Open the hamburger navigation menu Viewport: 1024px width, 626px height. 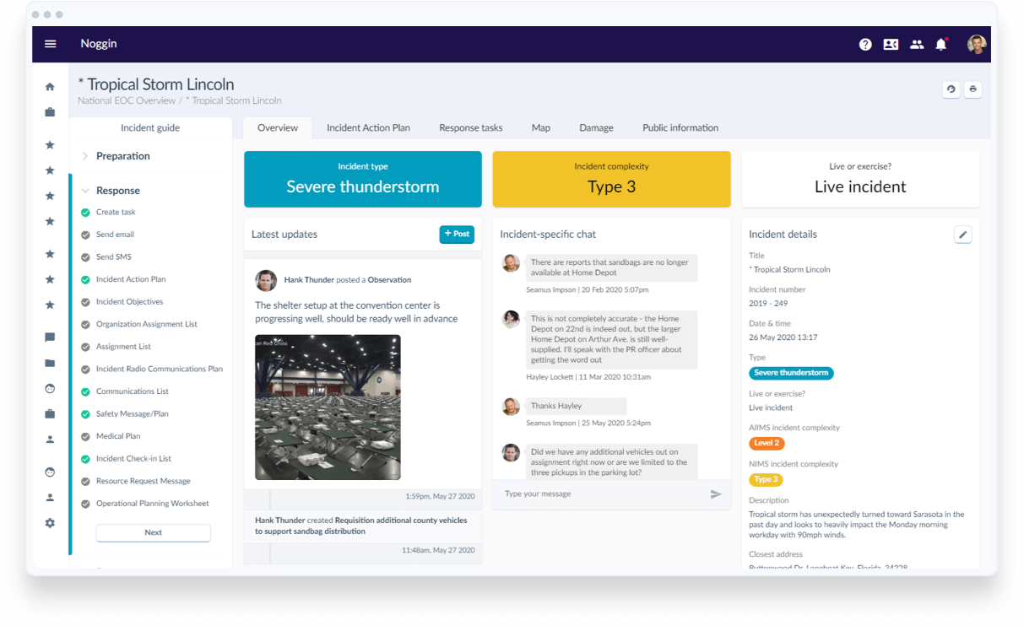[x=50, y=44]
